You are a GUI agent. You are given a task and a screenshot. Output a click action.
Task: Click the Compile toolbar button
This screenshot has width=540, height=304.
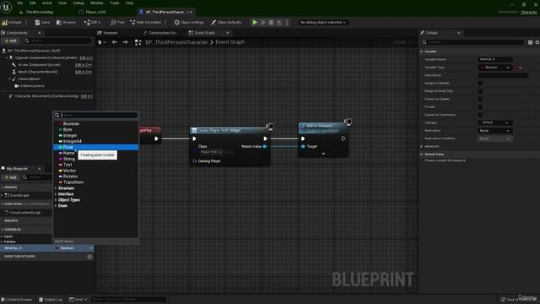coord(11,23)
